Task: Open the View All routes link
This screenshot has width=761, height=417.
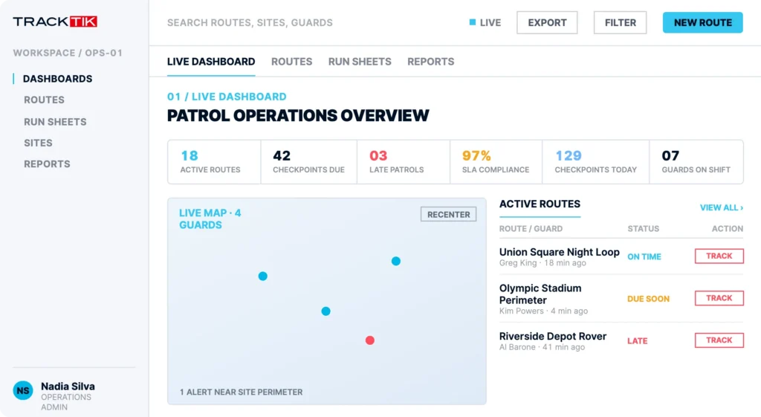Action: pyautogui.click(x=721, y=207)
